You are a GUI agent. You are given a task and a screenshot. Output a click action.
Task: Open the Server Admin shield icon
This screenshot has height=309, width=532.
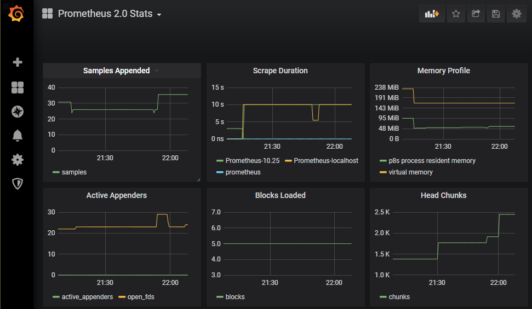point(18,184)
